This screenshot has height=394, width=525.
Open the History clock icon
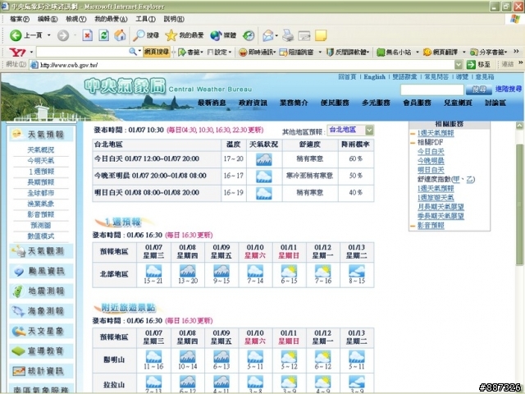tap(249, 35)
